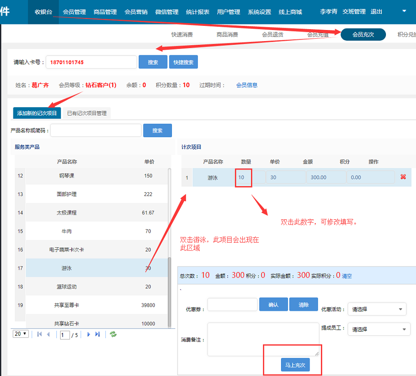Select 游泳 row in service product list
The image size is (416, 376).
click(x=67, y=268)
